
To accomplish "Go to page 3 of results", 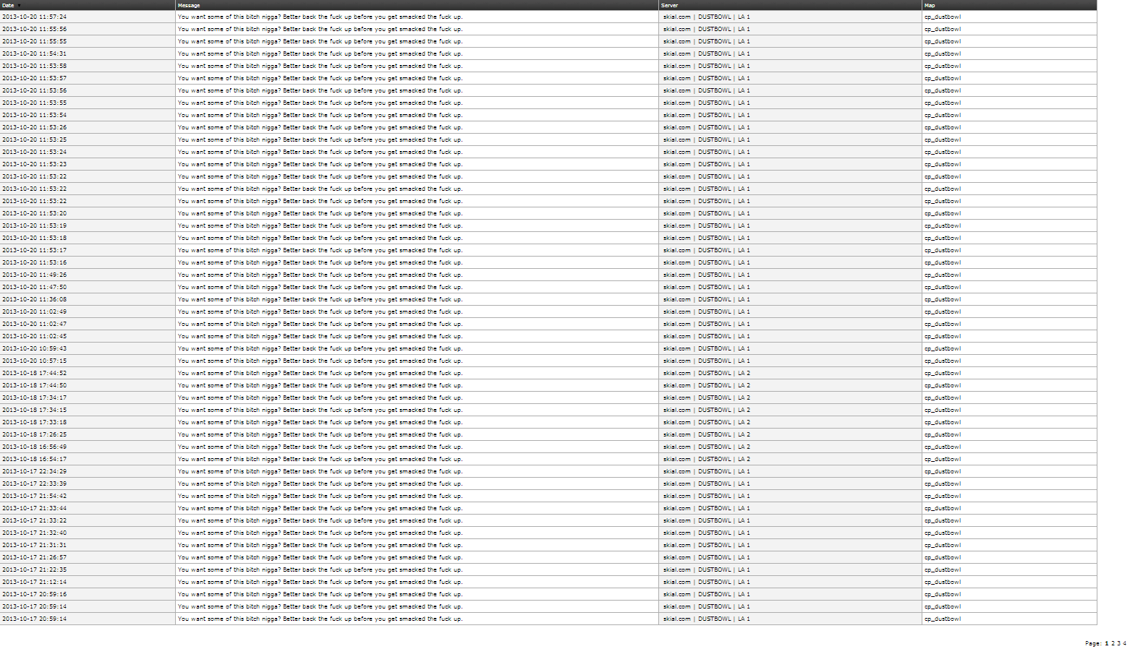I will pyautogui.click(x=1118, y=643).
